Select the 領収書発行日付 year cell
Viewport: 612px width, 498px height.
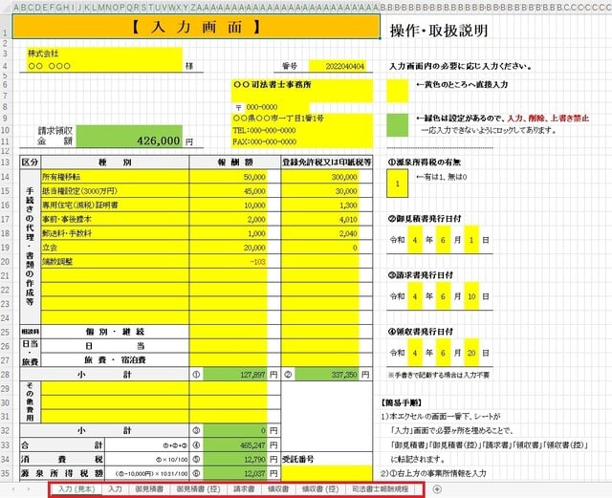click(415, 353)
